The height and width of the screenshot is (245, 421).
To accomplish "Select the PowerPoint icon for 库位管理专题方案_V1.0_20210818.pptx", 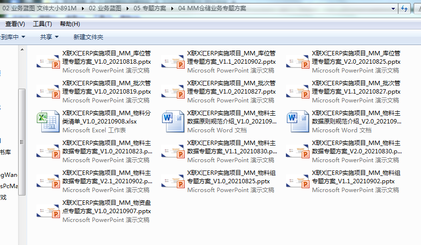I will tap(48, 62).
